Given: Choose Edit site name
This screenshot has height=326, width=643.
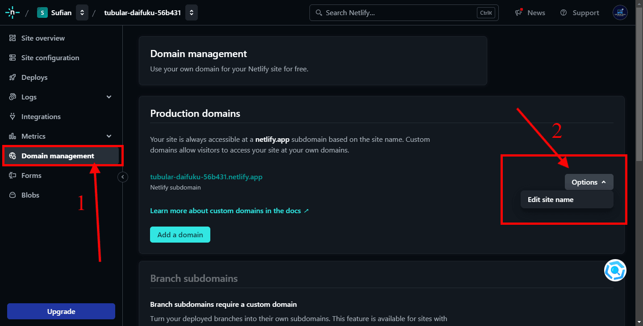Looking at the screenshot, I should pos(567,199).
